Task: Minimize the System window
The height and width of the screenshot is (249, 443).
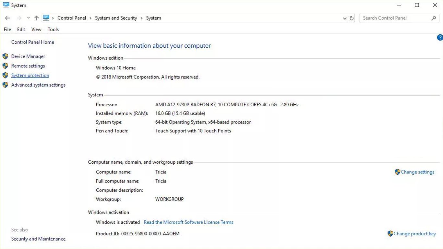Action: click(x=399, y=5)
